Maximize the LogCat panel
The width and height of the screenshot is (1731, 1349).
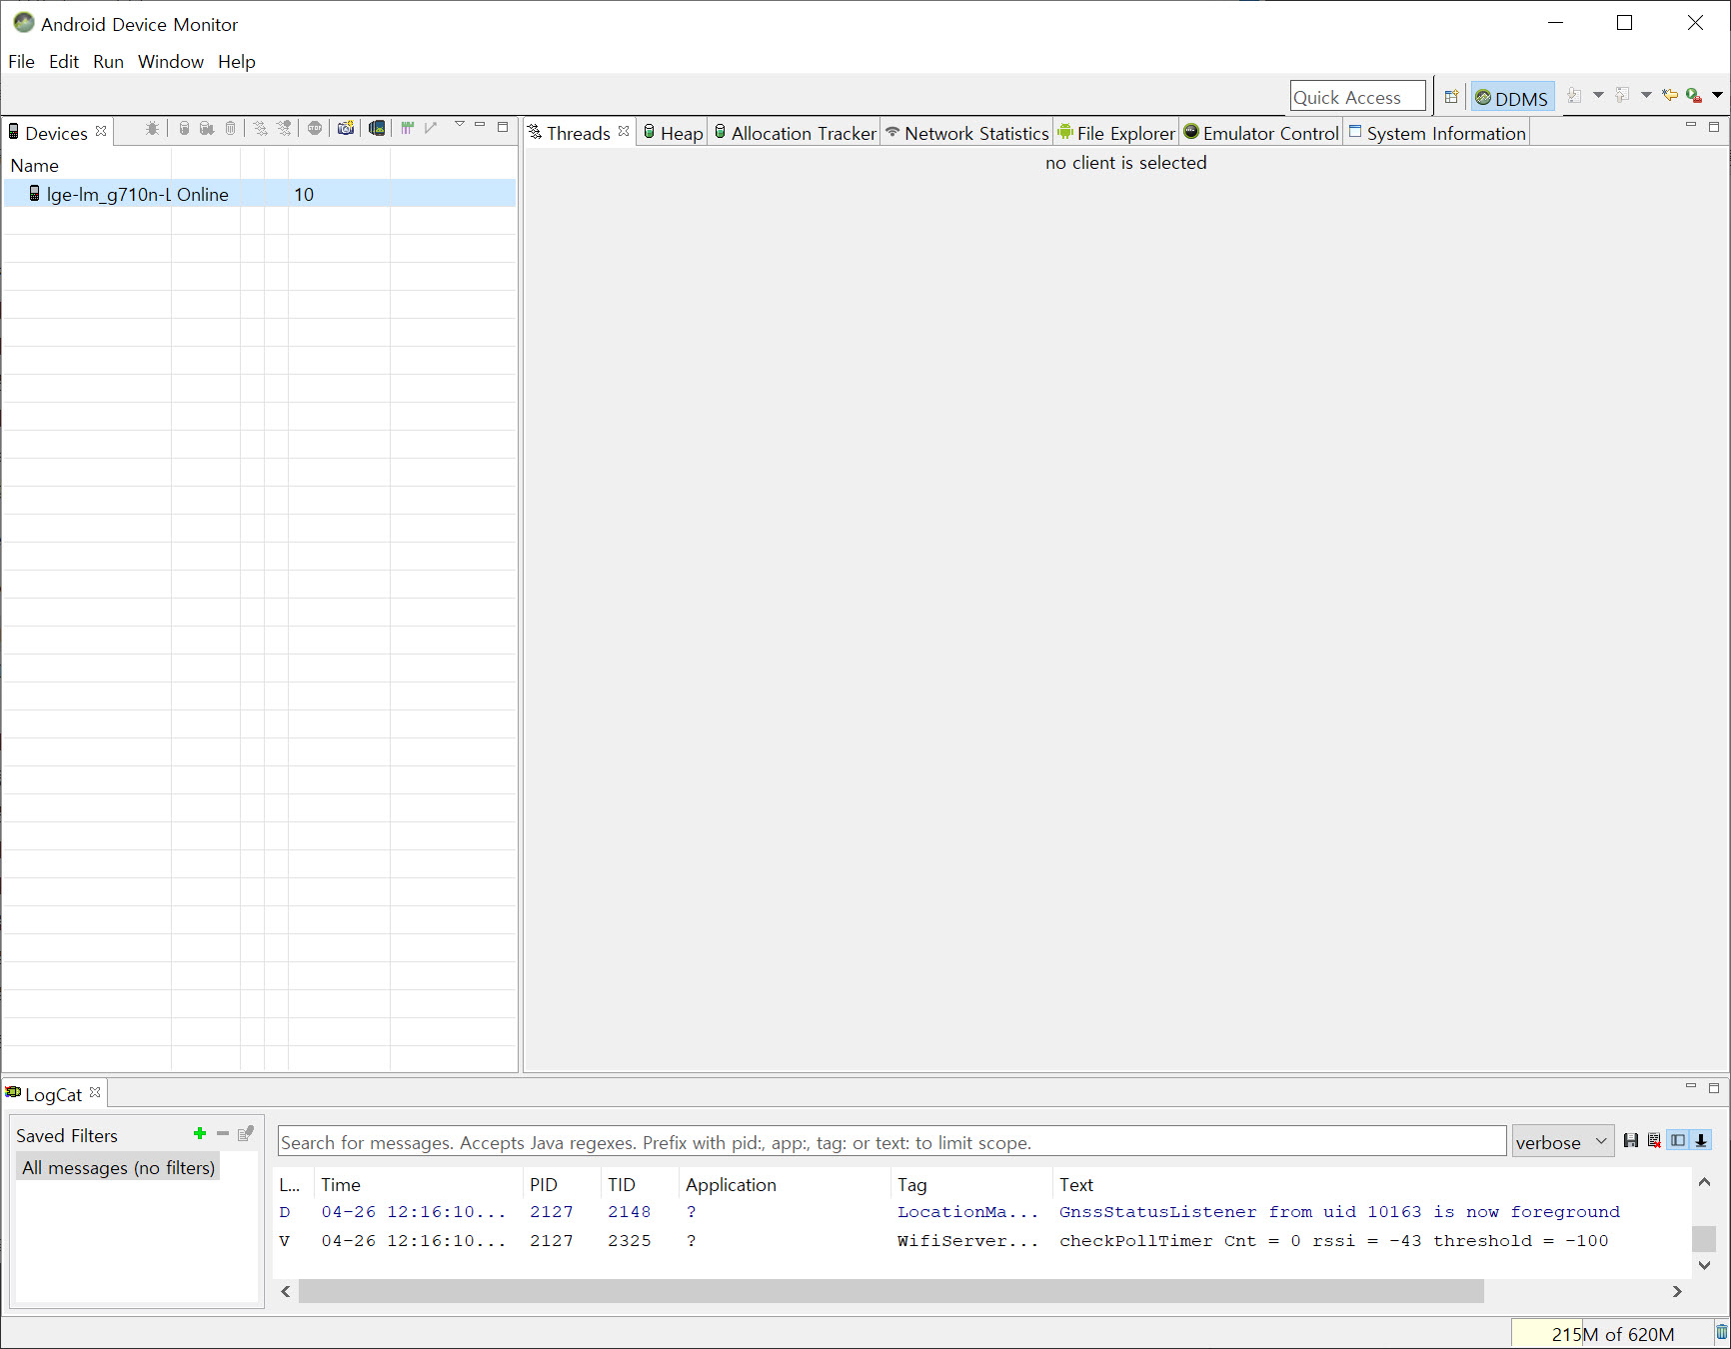[1714, 1088]
